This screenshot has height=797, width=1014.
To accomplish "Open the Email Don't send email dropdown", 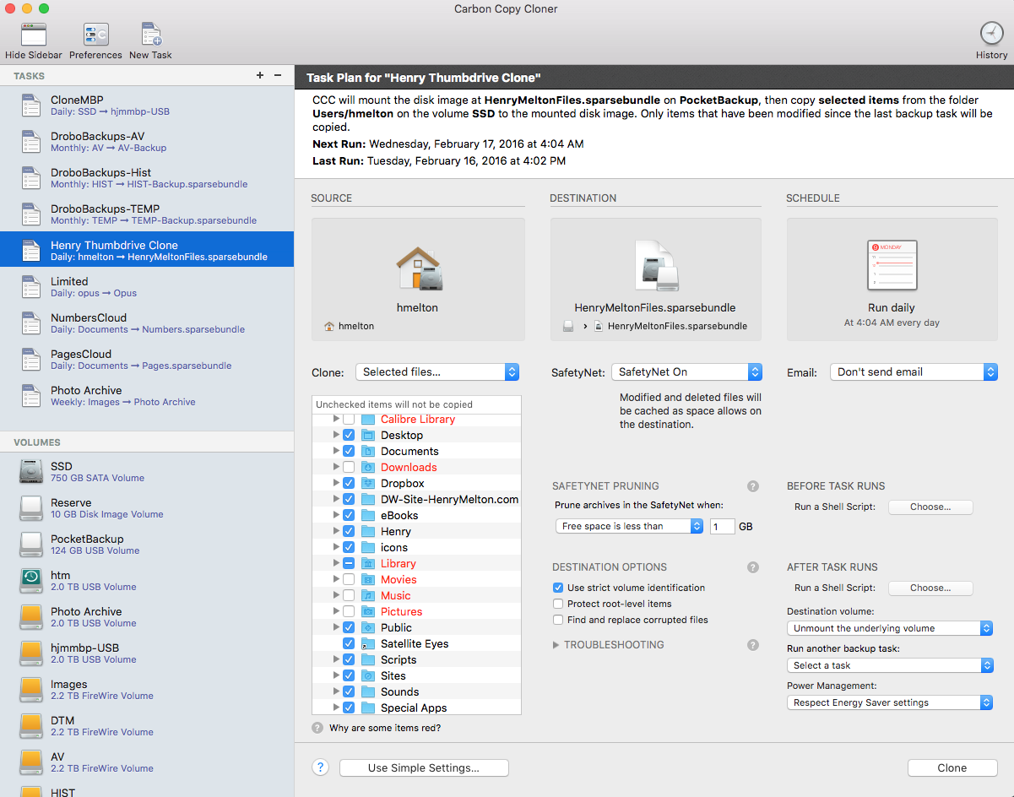I will pyautogui.click(x=914, y=371).
